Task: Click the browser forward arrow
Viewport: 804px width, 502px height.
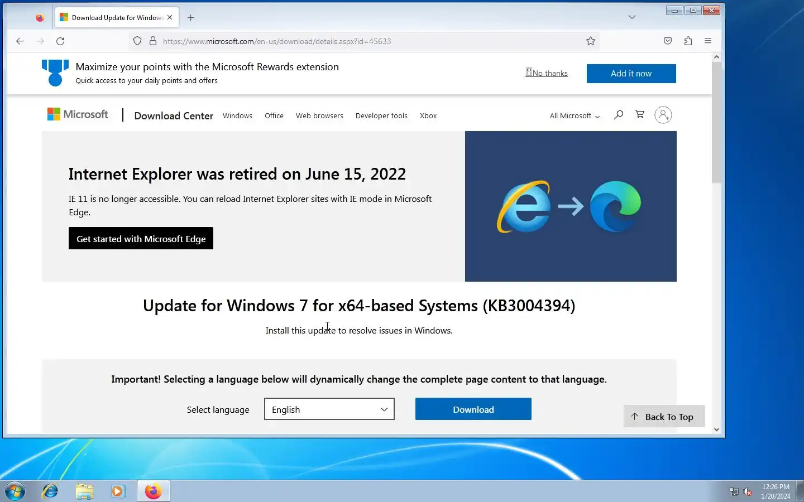Action: click(x=40, y=41)
